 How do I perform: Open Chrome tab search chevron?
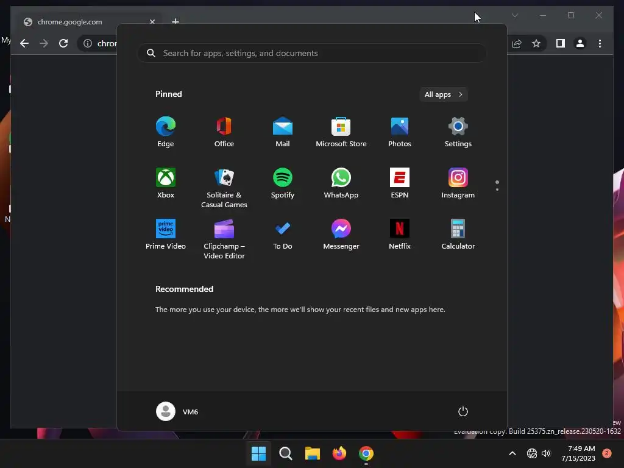click(514, 15)
